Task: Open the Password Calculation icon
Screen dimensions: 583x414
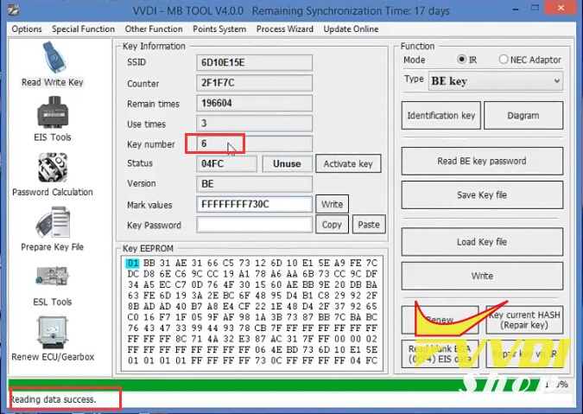Action: pos(53,168)
